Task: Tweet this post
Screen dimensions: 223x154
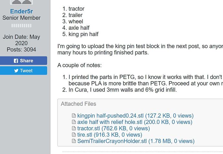Action: [x=23, y=71]
